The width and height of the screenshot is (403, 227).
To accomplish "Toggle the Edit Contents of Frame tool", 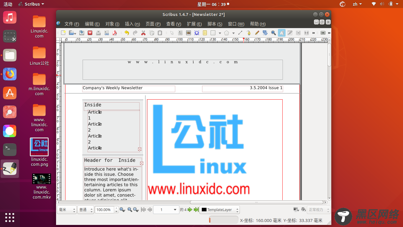I will coord(281,33).
